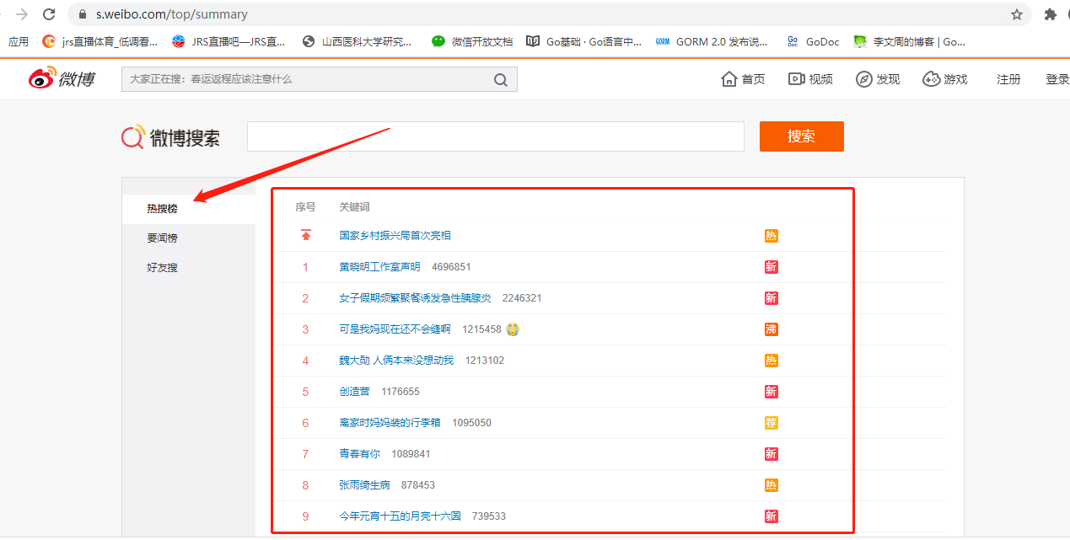Image resolution: width=1070 pixels, height=540 pixels.
Task: Open 青春有你 topic
Action: tap(359, 454)
